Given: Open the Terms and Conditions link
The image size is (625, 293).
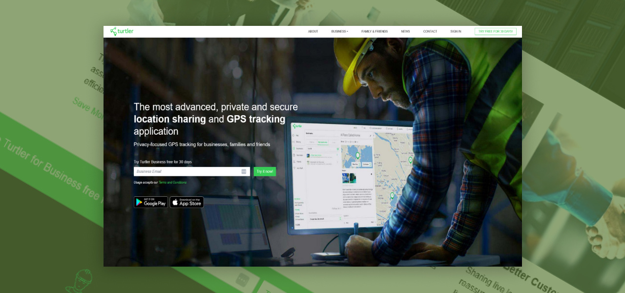Looking at the screenshot, I should tap(172, 183).
